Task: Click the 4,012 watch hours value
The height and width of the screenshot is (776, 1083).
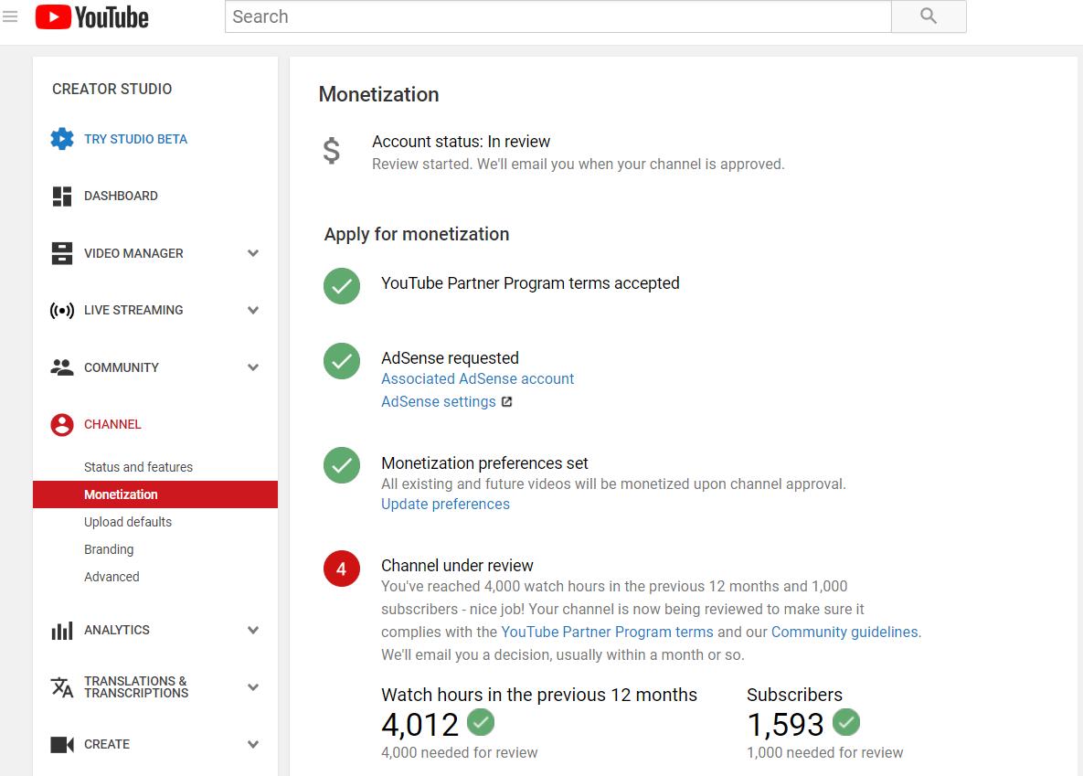Action: tap(419, 724)
